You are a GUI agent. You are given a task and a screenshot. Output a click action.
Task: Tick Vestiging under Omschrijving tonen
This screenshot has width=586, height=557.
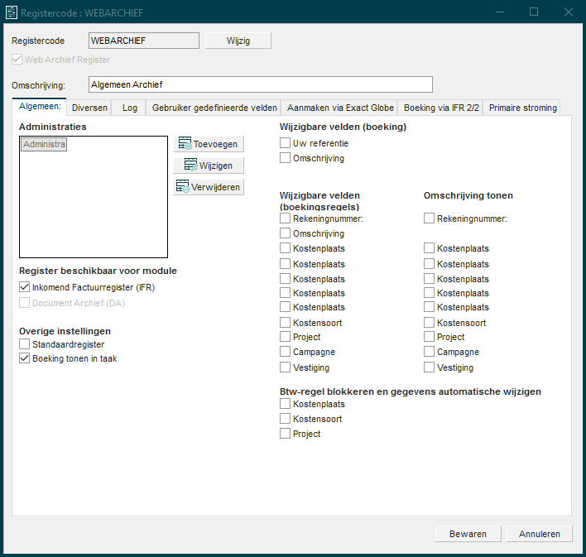(x=429, y=367)
